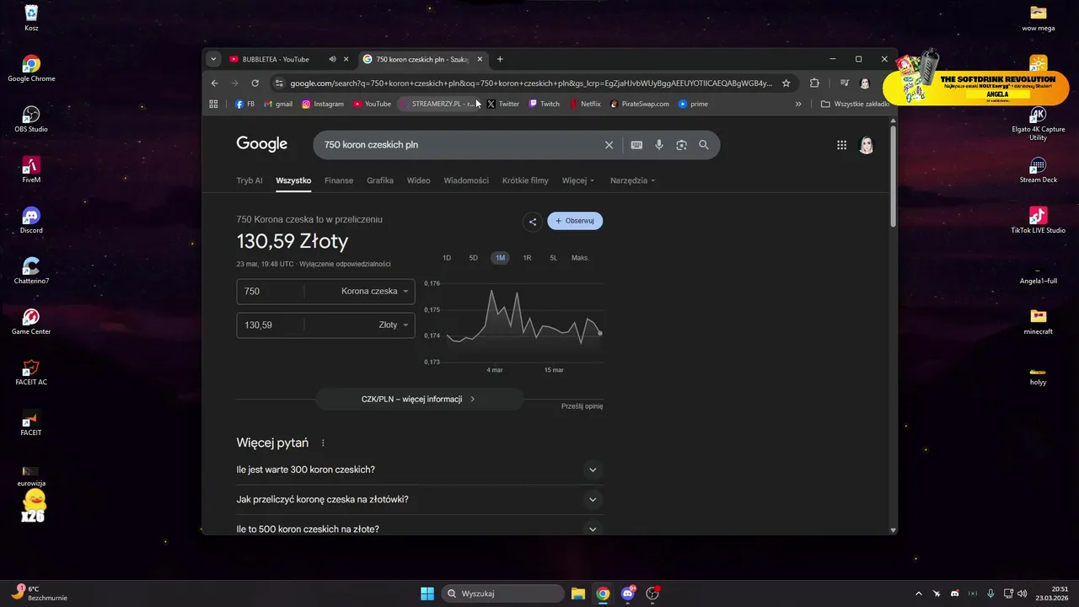
Task: Open the apps bookmark grid icon
Action: 213,104
